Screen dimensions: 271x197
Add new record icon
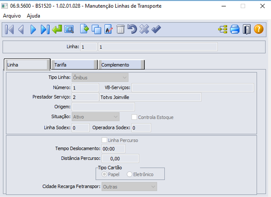pos(84,29)
